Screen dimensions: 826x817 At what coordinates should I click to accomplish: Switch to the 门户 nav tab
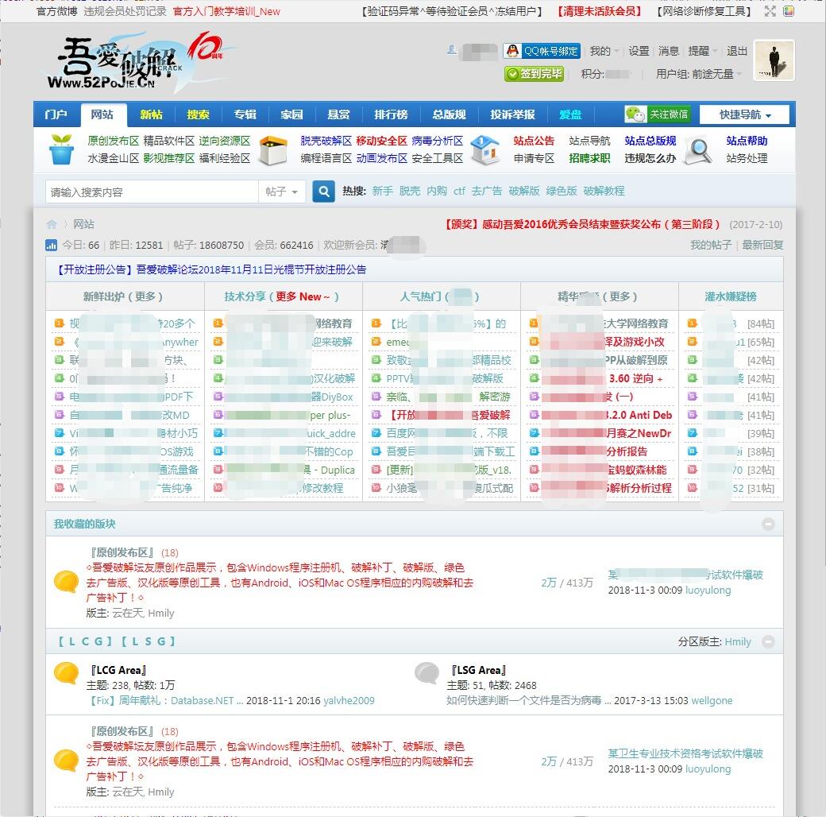[56, 114]
